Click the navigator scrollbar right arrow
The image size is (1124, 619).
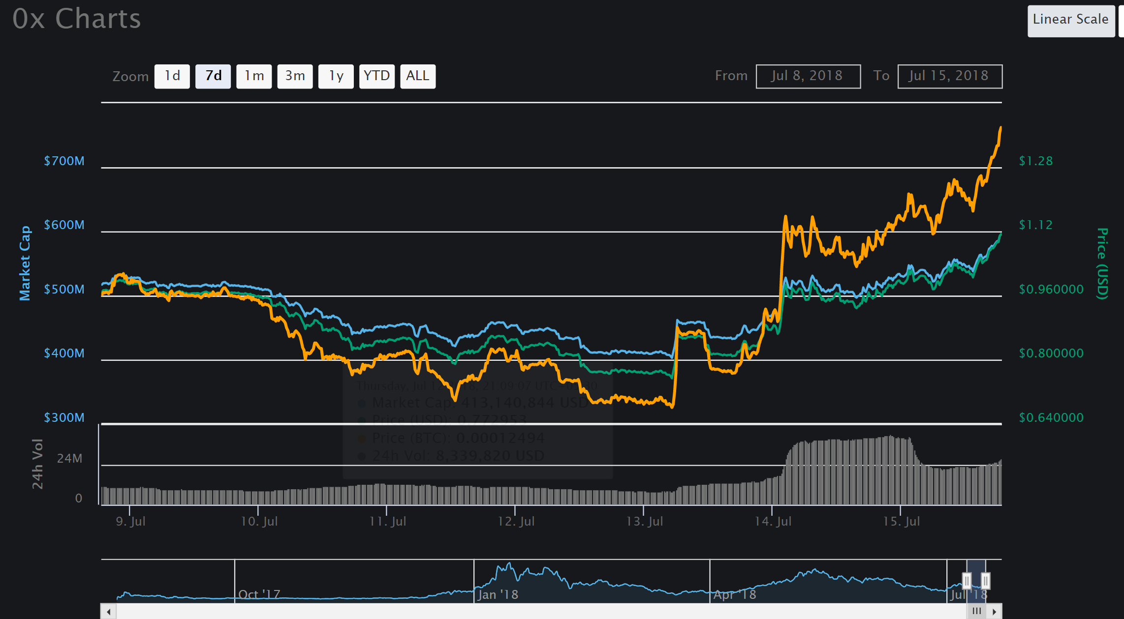[995, 612]
